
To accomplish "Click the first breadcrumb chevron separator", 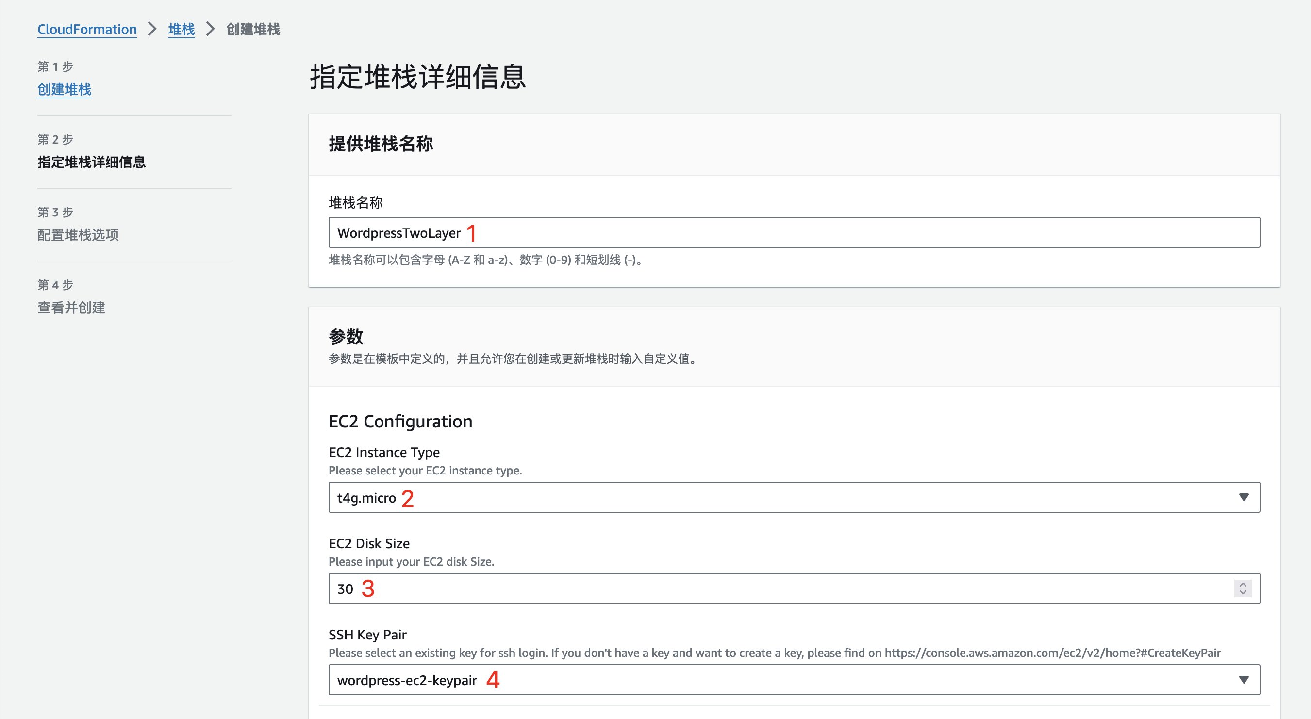I will coord(152,29).
